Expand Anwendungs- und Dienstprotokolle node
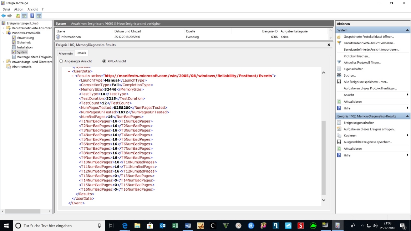The height and width of the screenshot is (231, 411). point(4,62)
